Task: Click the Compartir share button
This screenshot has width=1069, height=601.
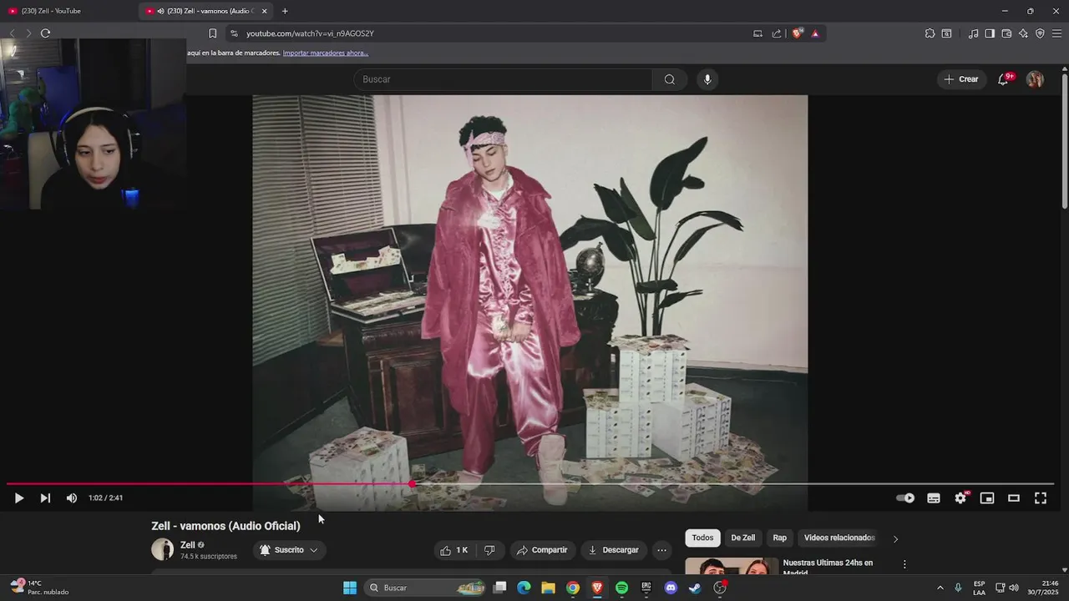Action: click(543, 550)
